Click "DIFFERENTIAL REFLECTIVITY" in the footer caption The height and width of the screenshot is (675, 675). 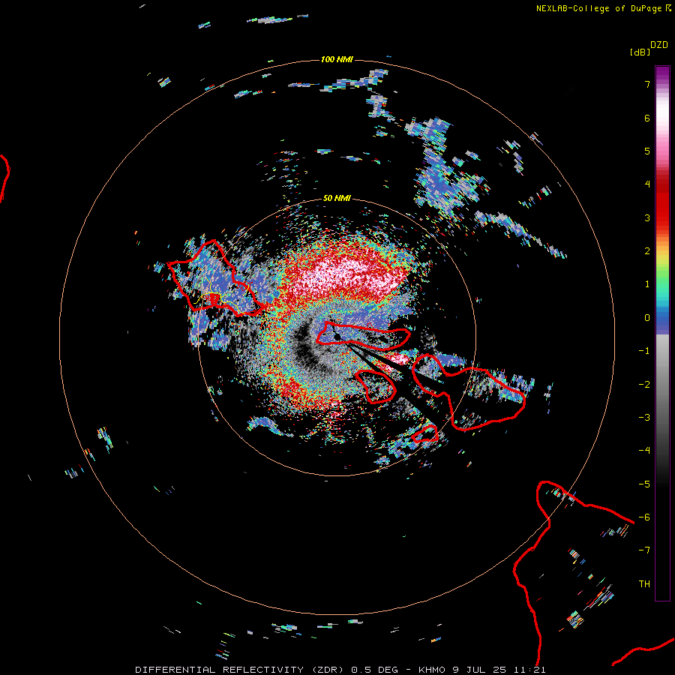click(x=220, y=670)
